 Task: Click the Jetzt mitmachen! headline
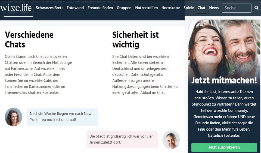coord(224,80)
